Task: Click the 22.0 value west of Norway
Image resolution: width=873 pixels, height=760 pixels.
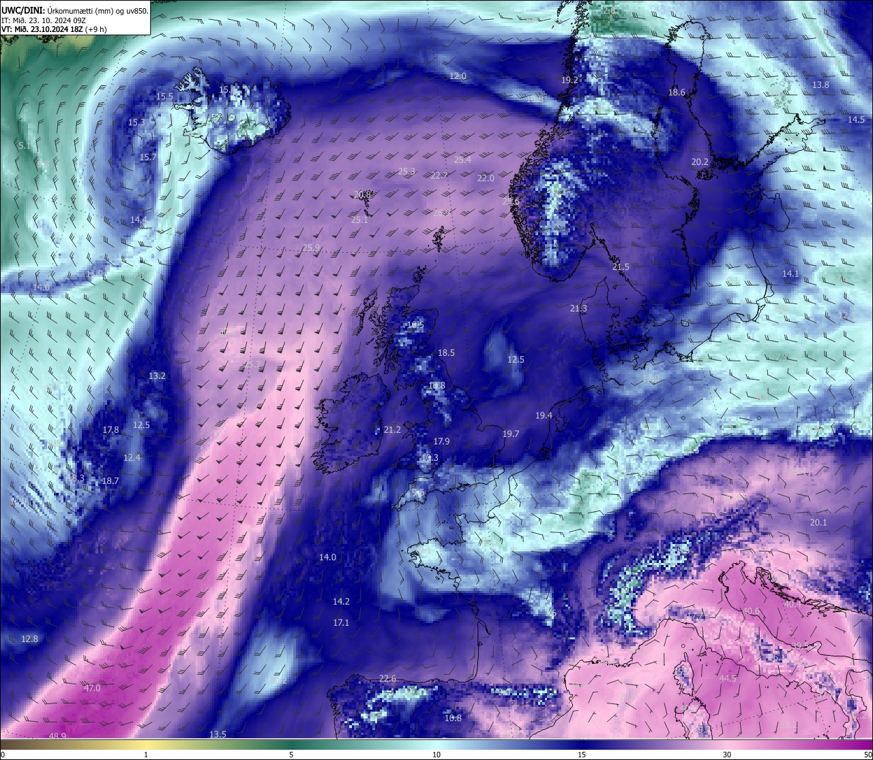Action: 486,179
